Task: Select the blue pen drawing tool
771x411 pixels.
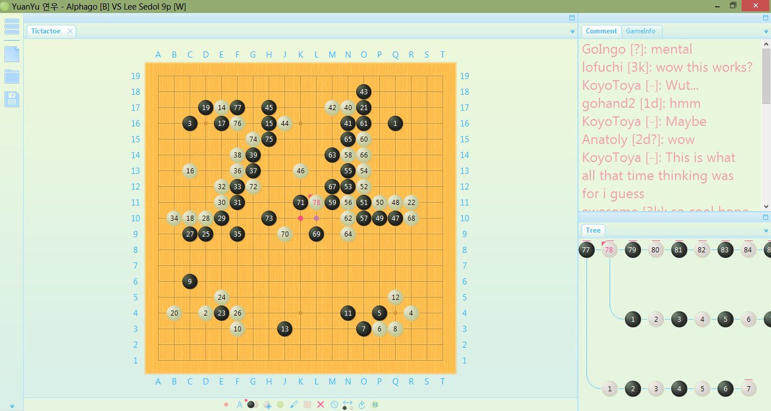Action: [293, 404]
